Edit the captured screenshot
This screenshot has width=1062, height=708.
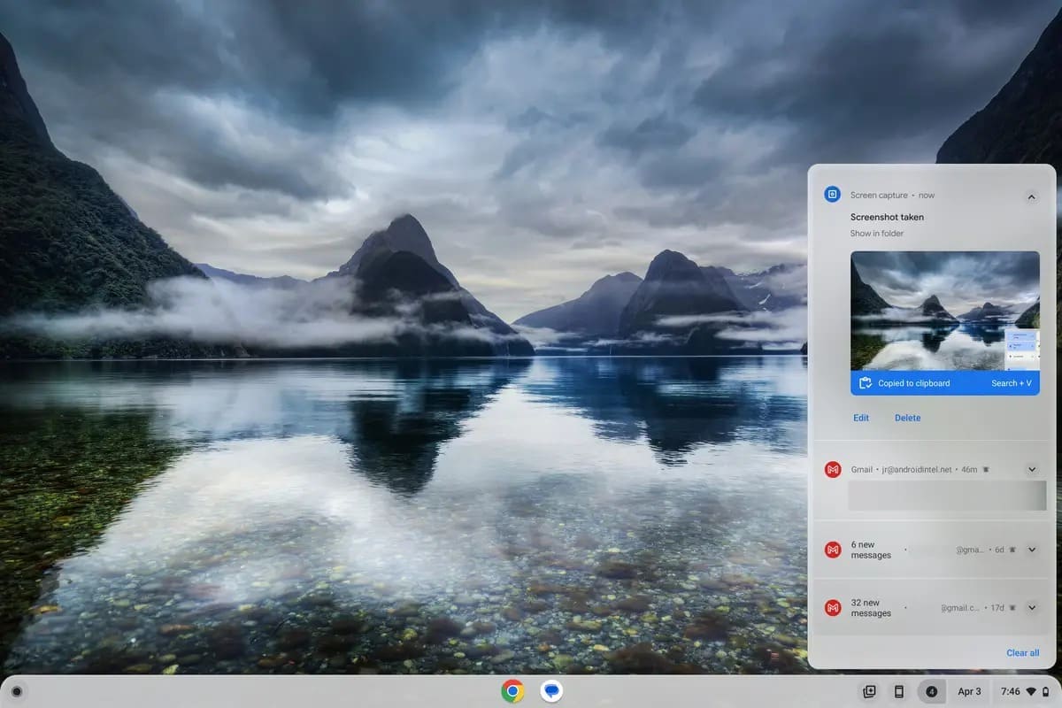point(861,418)
